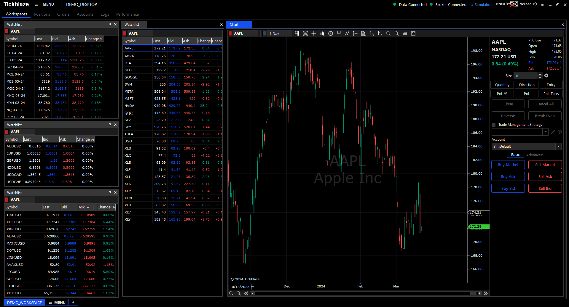The image size is (569, 307).
Task: Click the clock session icon in chart toolbar
Action: click(330, 33)
